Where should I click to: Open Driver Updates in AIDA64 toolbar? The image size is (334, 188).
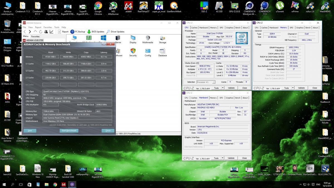[116, 32]
